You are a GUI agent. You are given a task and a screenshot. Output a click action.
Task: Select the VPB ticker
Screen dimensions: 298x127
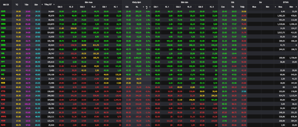pyautogui.click(x=3, y=58)
